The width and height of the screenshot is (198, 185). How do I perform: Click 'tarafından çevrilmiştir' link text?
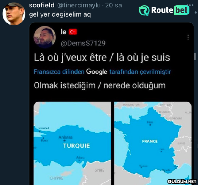point(140,72)
